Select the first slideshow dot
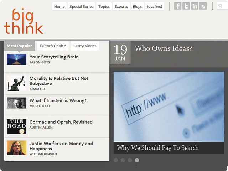Screen dimensions: 228x171 pyautogui.click(x=116, y=160)
